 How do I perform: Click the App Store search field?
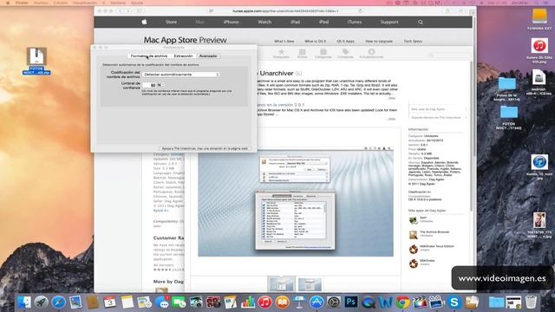coord(448,55)
